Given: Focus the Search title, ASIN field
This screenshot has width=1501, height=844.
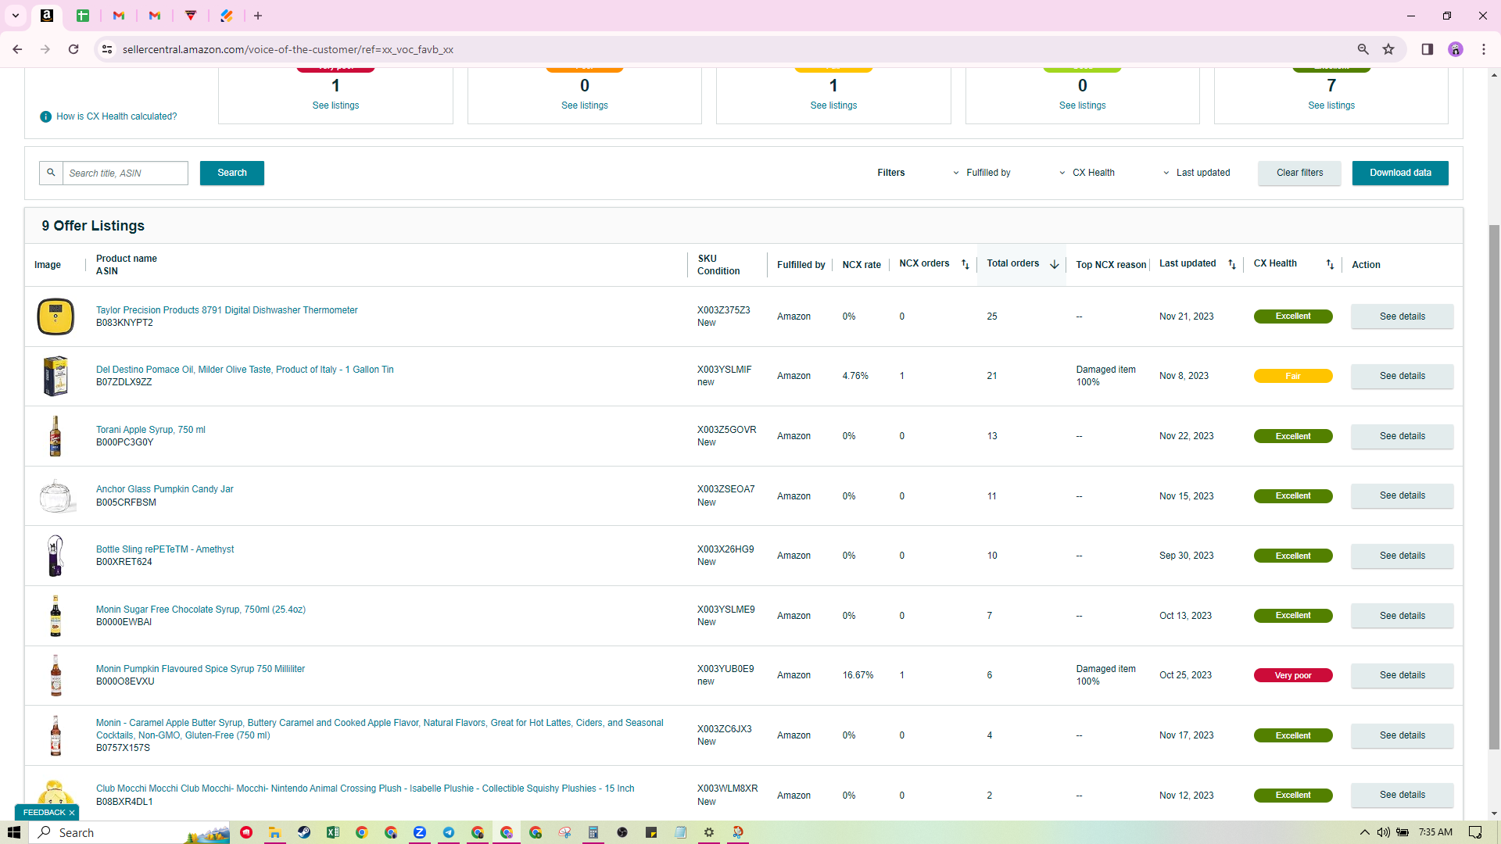Looking at the screenshot, I should pos(125,173).
